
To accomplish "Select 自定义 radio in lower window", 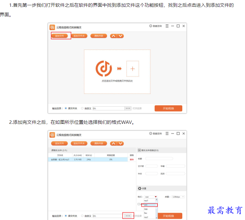I will 82,216.
